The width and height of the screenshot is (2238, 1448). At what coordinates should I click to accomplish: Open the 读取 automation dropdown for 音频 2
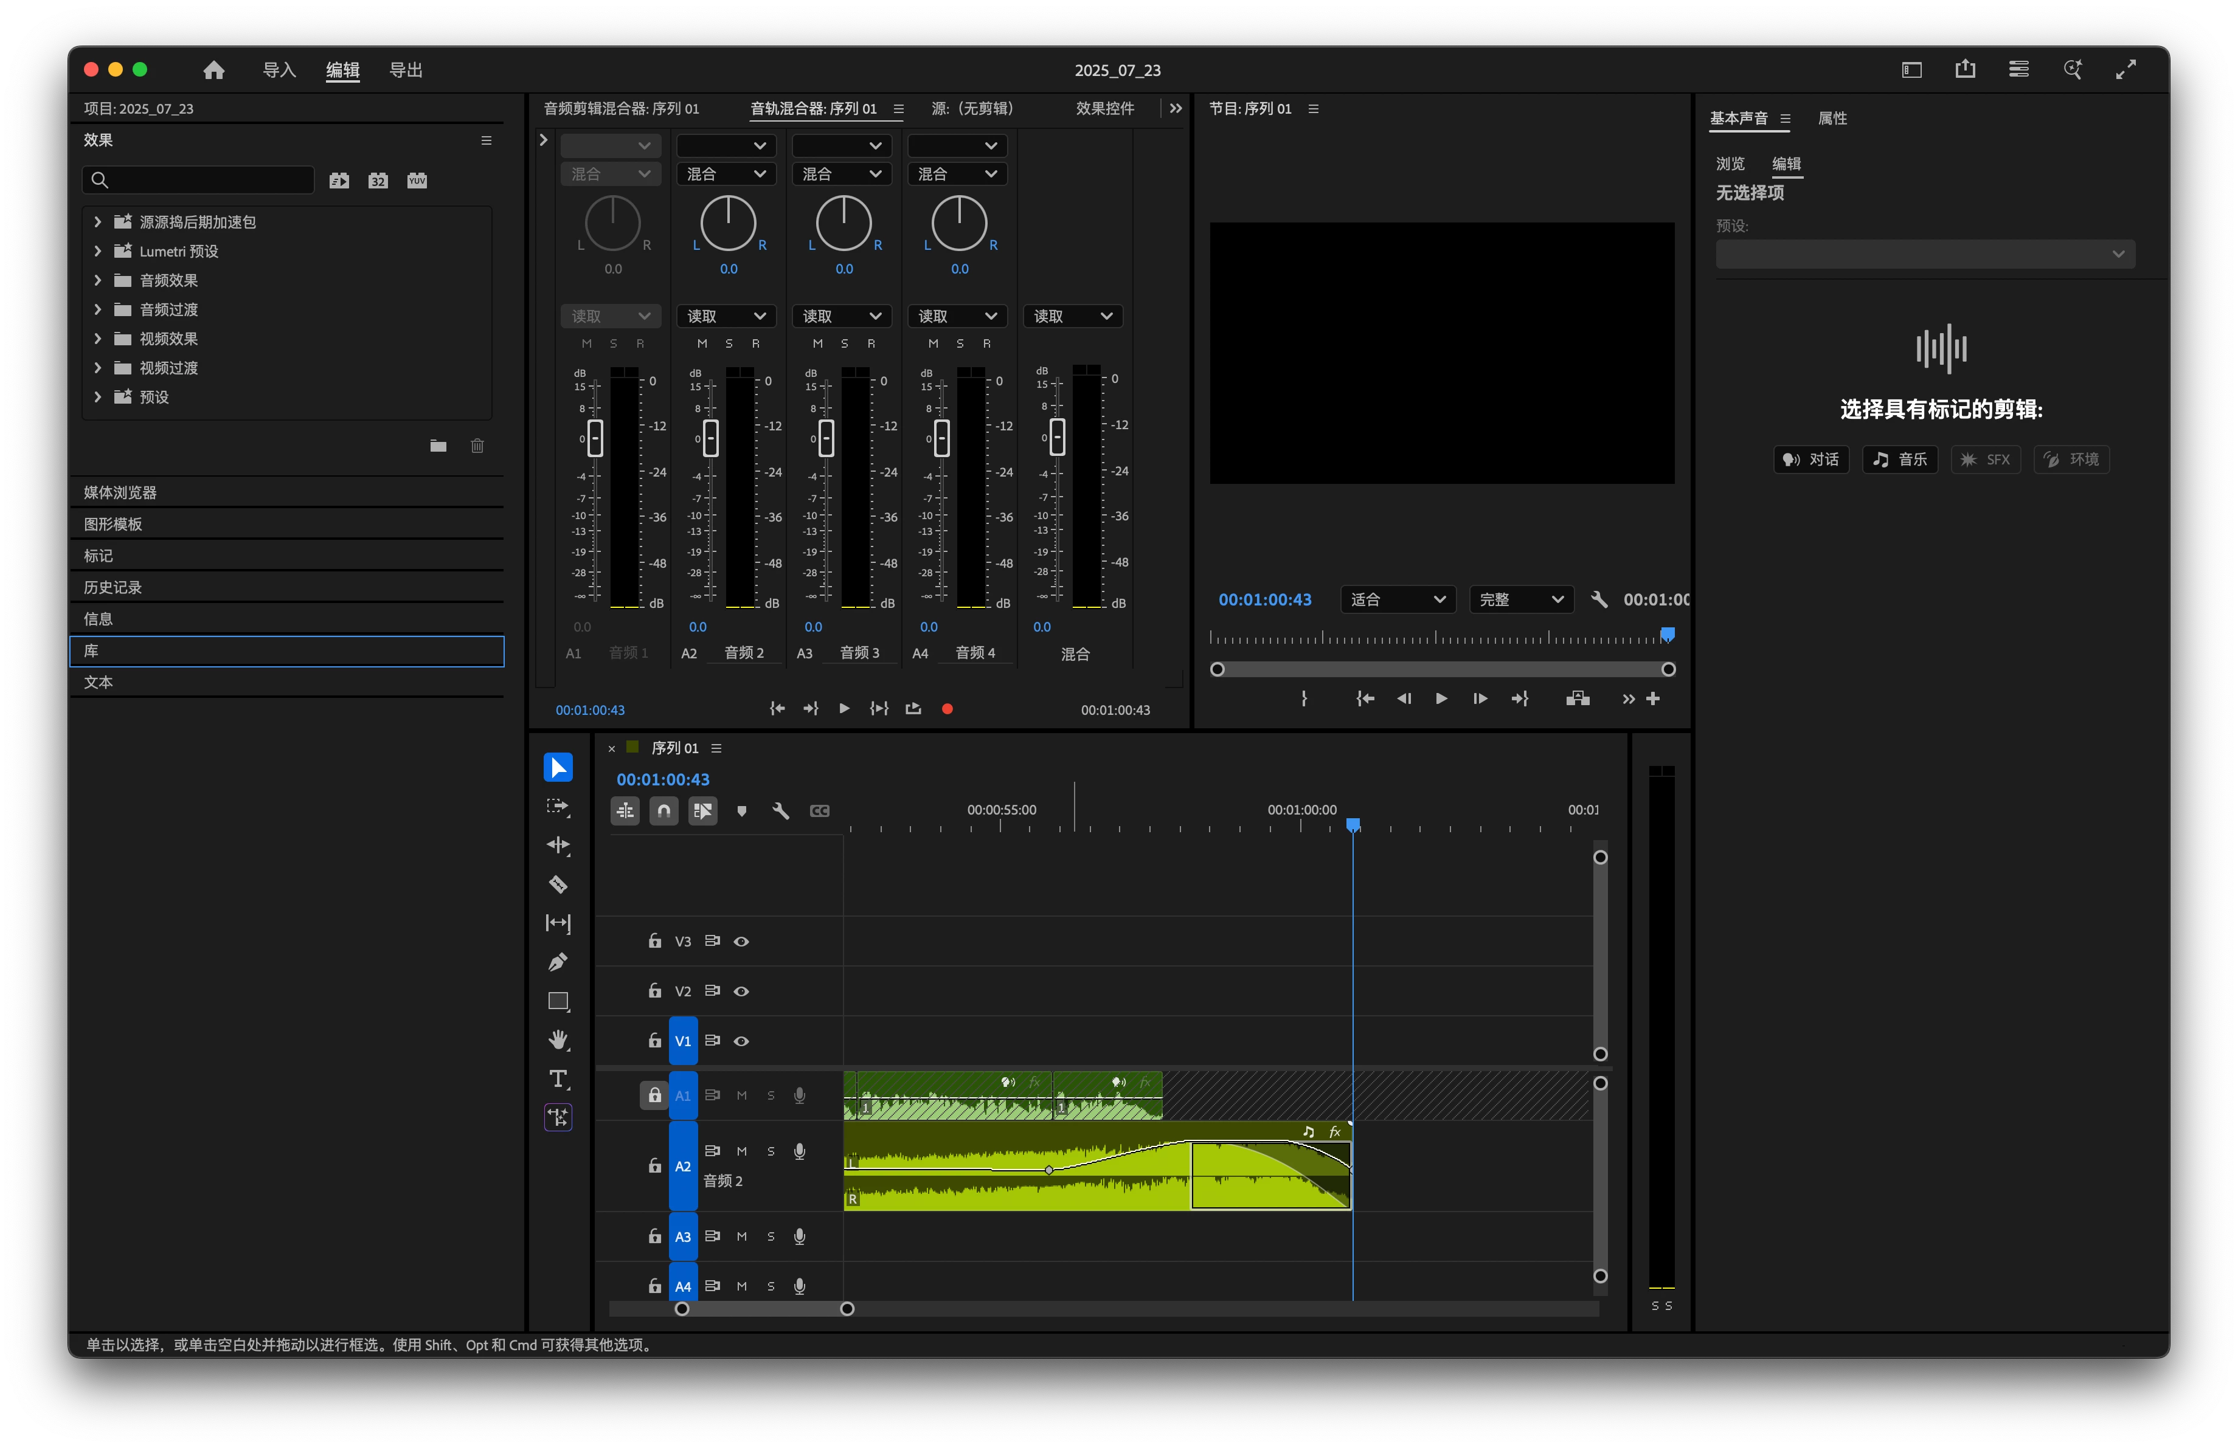point(726,315)
